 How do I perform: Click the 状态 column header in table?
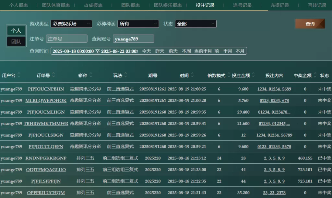[324, 75]
